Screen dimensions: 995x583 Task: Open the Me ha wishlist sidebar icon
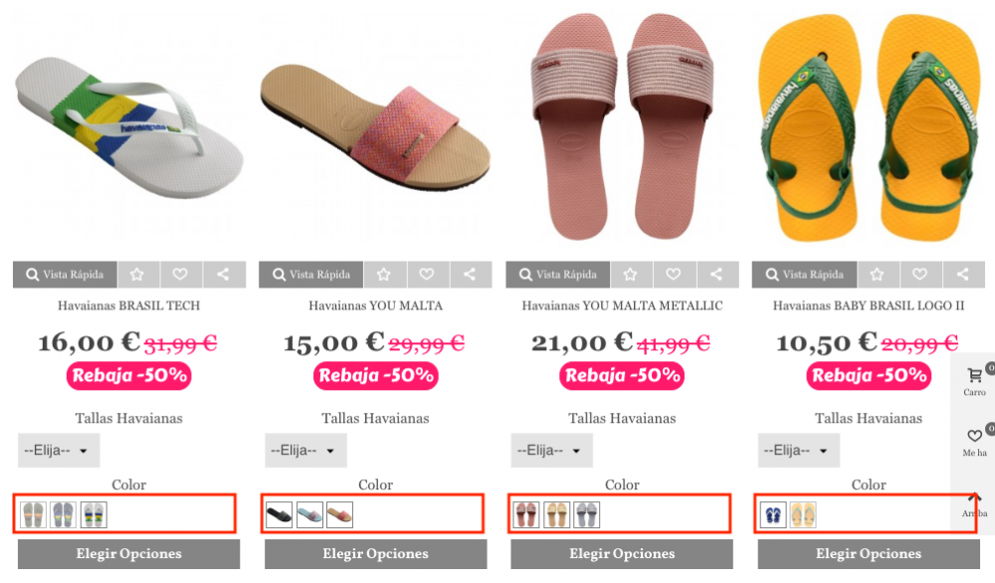pyautogui.click(x=974, y=439)
